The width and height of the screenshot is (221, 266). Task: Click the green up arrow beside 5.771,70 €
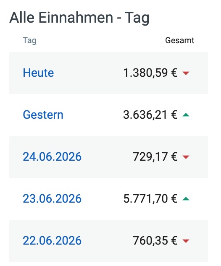click(186, 198)
